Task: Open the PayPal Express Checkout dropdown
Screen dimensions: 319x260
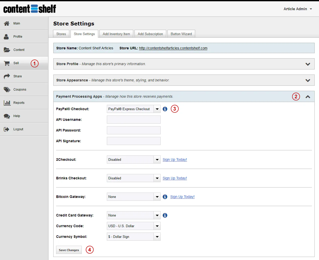Action: pyautogui.click(x=134, y=109)
